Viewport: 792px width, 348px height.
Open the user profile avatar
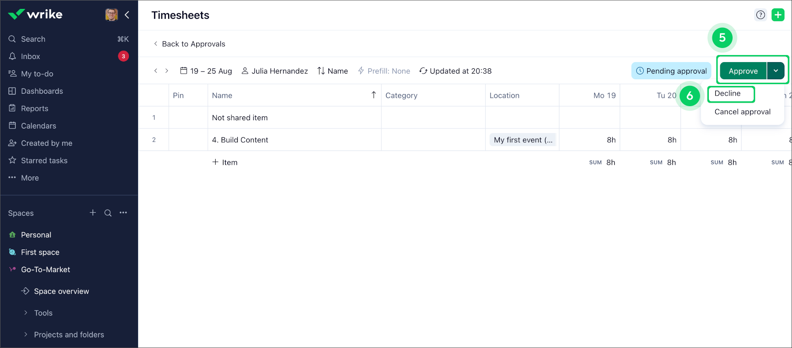coord(111,15)
